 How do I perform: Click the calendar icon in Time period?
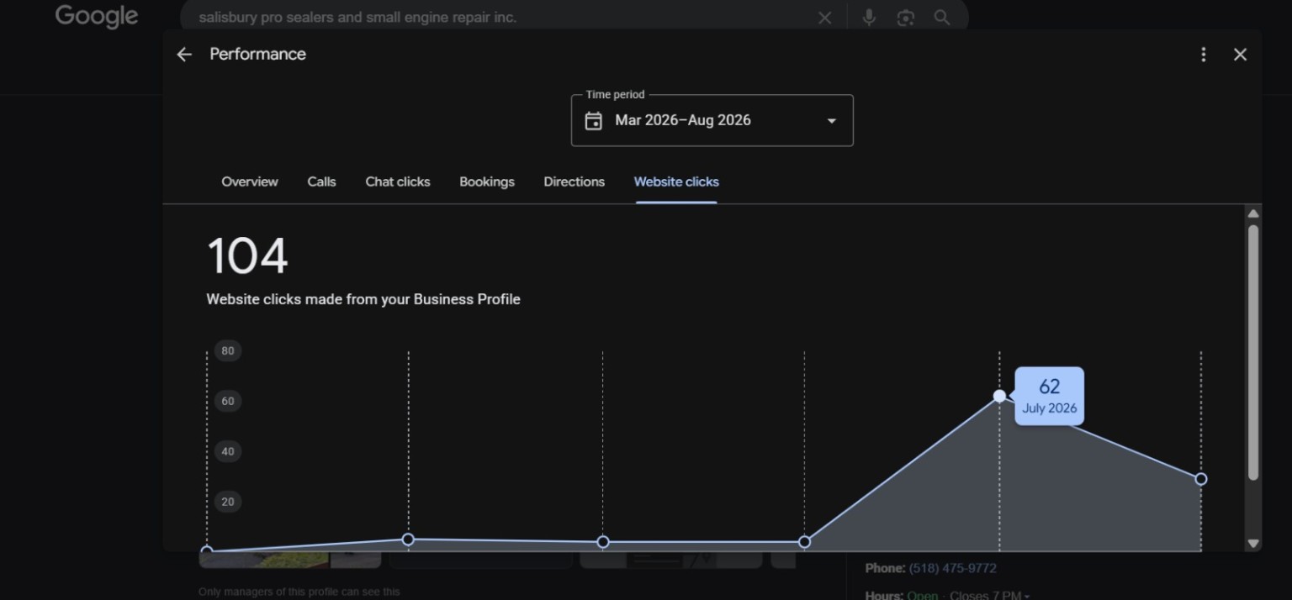(594, 120)
